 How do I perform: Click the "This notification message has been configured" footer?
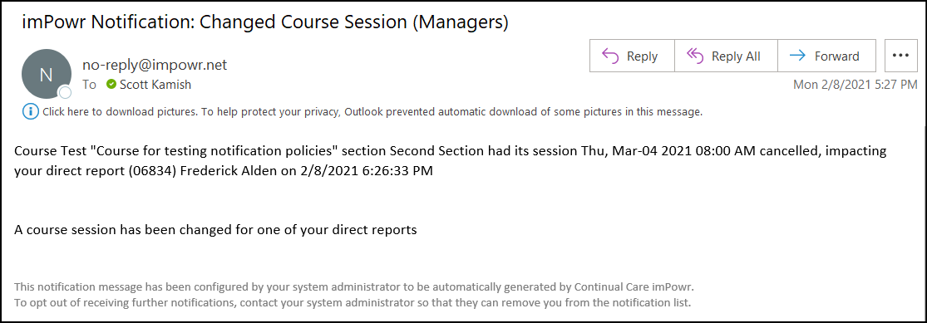click(353, 287)
